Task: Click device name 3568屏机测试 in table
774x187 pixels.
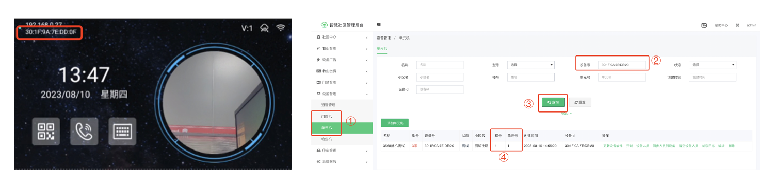Action: [x=394, y=146]
